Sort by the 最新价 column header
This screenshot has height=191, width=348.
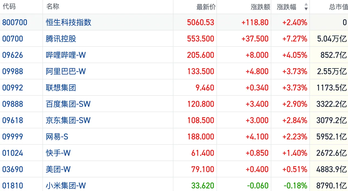tap(206, 7)
